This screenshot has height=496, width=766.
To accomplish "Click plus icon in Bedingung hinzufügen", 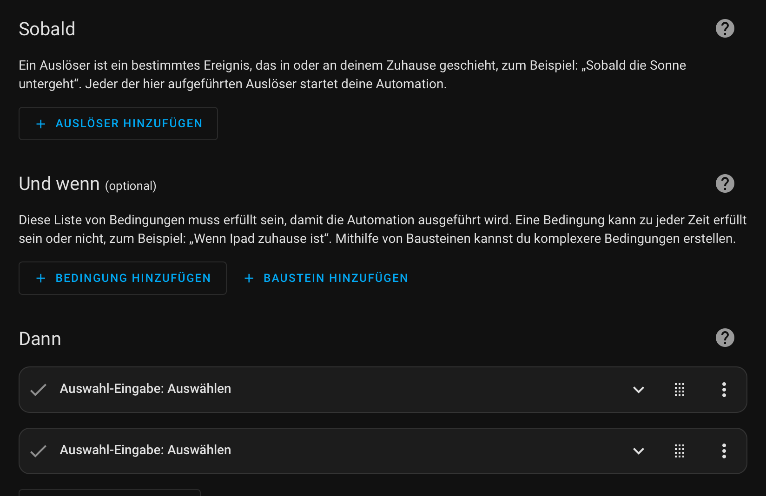I will click(x=41, y=278).
